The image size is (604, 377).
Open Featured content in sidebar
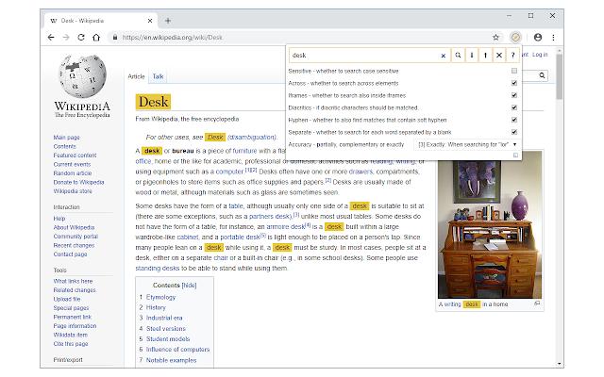pyautogui.click(x=75, y=156)
